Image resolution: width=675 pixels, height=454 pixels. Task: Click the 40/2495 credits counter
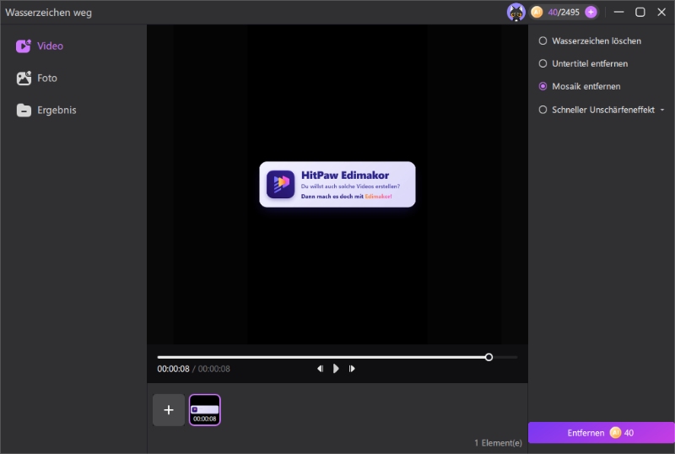(x=564, y=12)
